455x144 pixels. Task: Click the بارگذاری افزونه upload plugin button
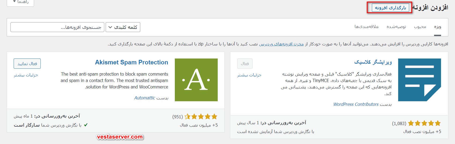(390, 8)
